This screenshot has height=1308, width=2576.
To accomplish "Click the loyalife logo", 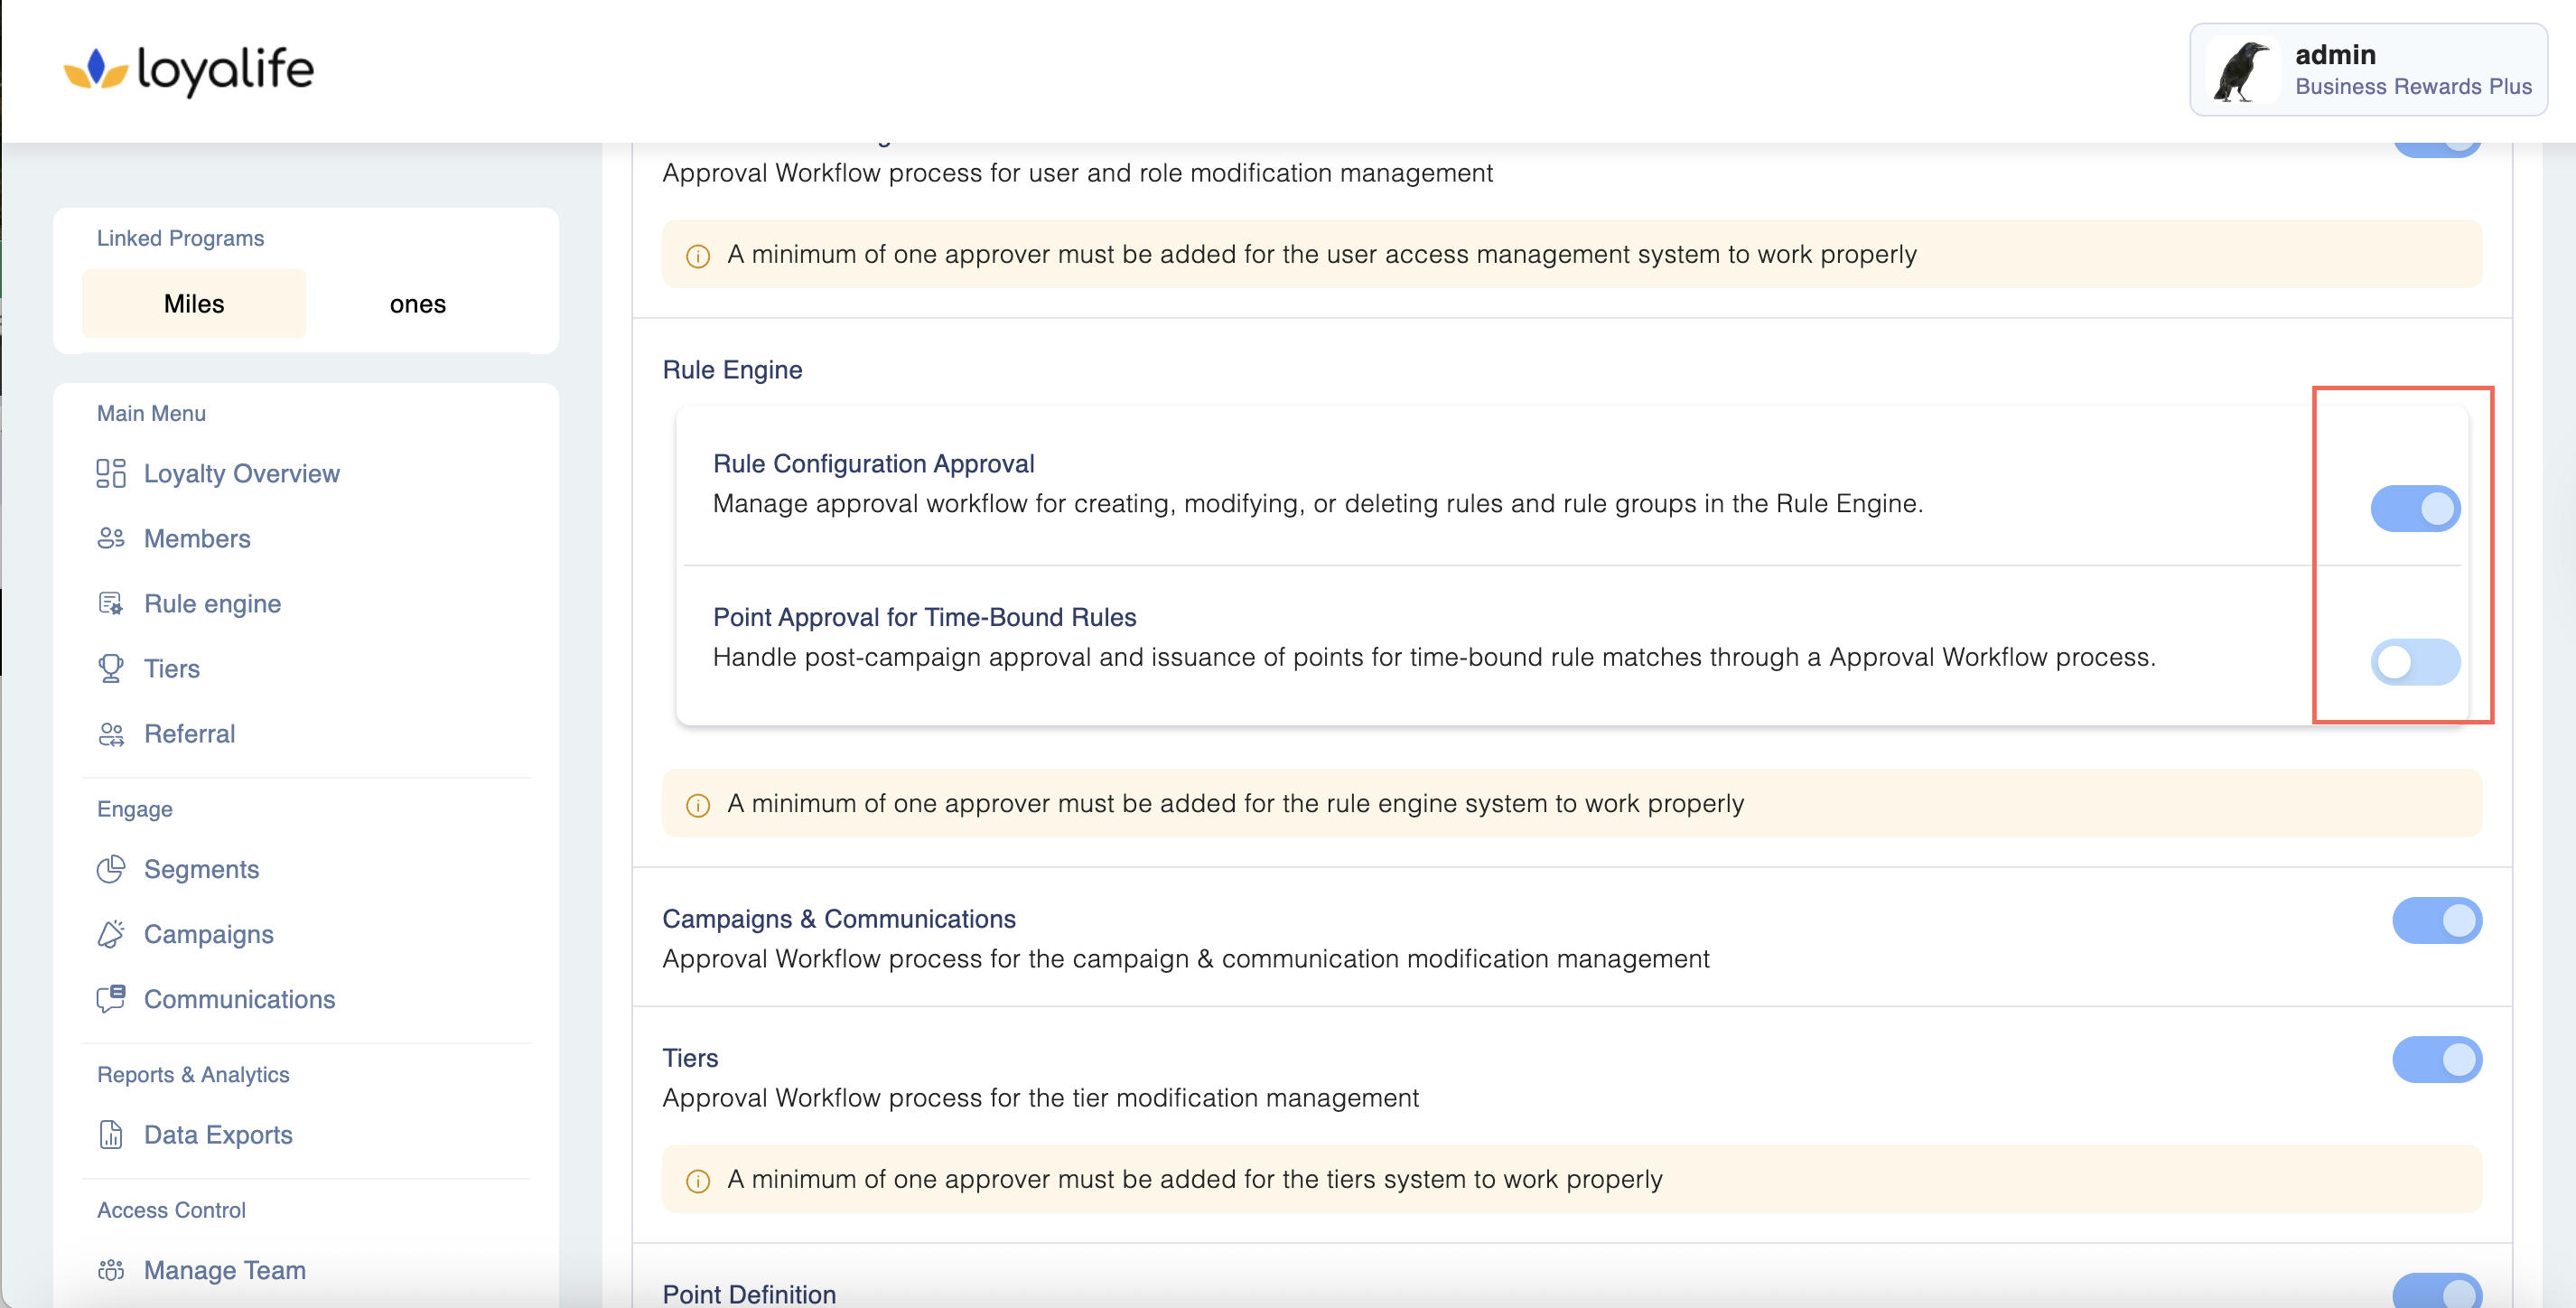I will coord(188,70).
